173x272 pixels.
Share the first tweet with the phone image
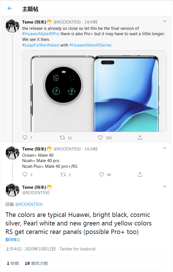pos(140,138)
